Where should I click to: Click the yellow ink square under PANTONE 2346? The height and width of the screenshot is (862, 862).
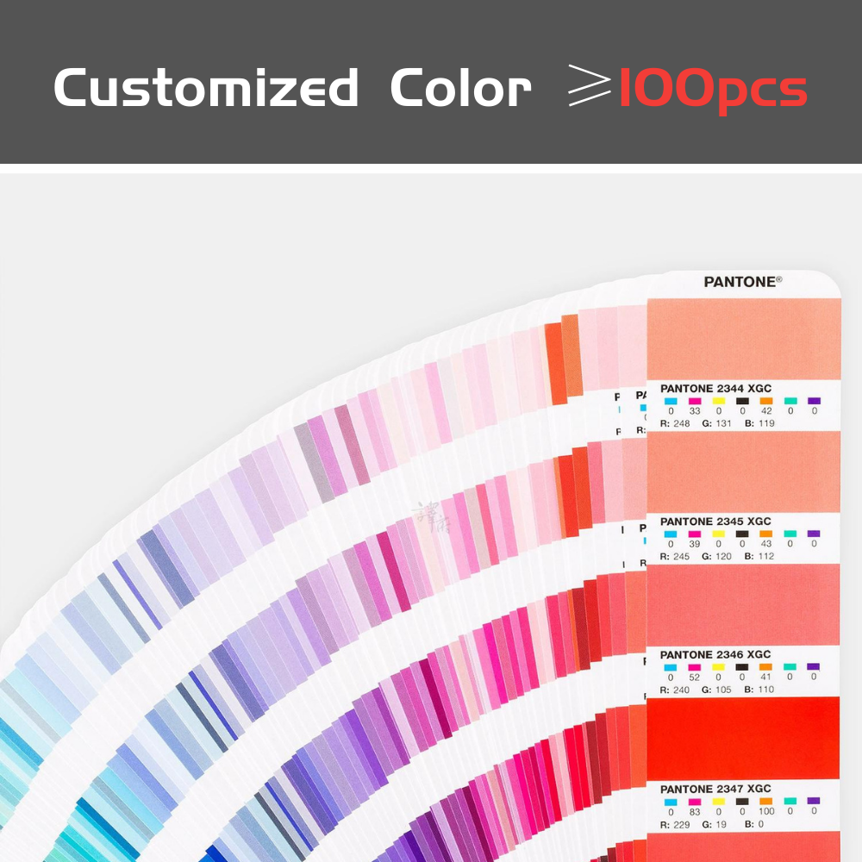click(718, 666)
